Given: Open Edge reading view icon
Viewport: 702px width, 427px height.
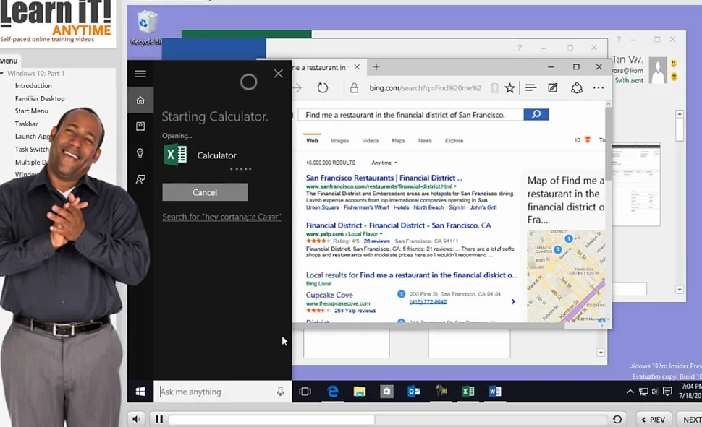Looking at the screenshot, I should click(494, 88).
